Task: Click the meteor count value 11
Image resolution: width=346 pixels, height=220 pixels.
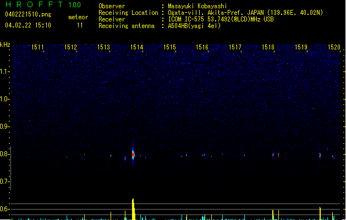Action: [80, 25]
